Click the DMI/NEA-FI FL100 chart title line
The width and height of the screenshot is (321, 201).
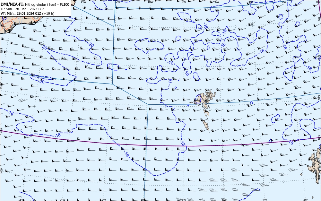click(35, 4)
